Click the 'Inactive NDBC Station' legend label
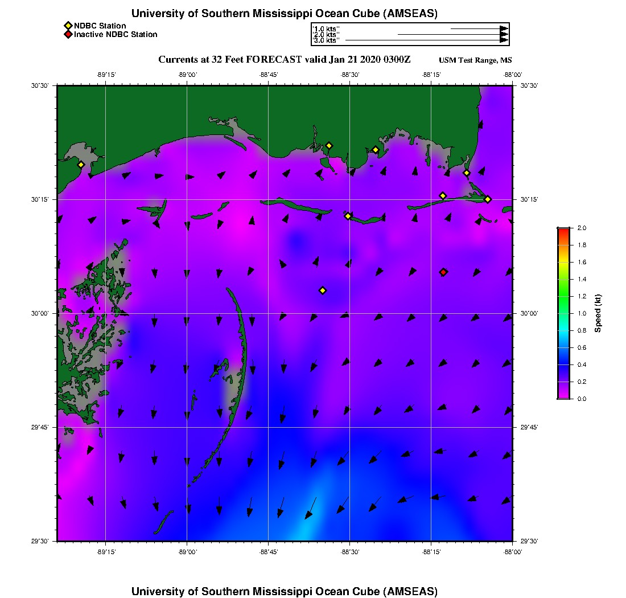The height and width of the screenshot is (598, 626). pos(116,35)
